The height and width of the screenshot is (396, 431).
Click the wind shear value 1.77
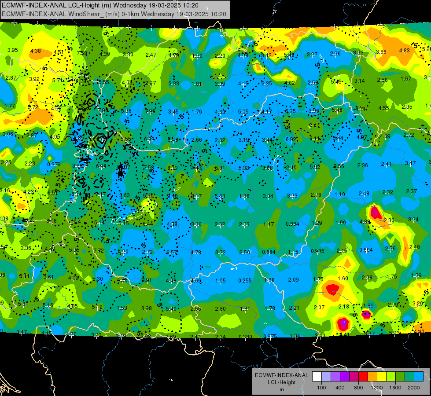pyautogui.click(x=10, y=106)
